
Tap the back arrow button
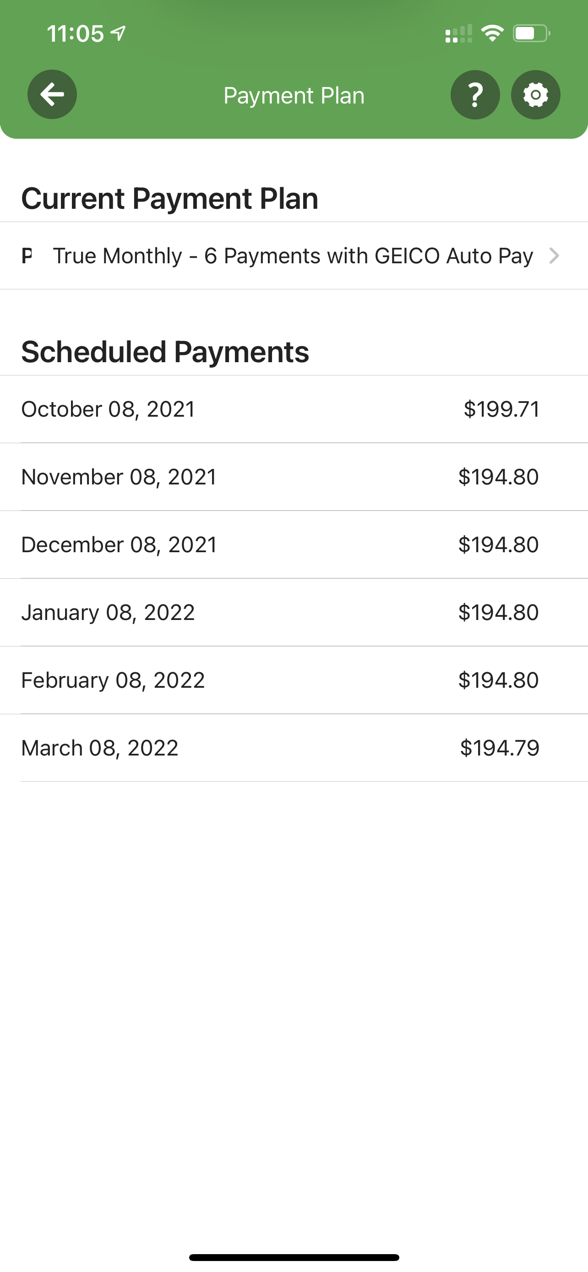[52, 94]
